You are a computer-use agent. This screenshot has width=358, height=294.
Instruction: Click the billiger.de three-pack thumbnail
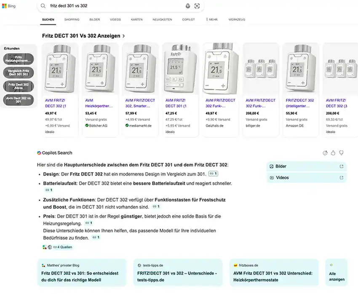[x=261, y=69]
